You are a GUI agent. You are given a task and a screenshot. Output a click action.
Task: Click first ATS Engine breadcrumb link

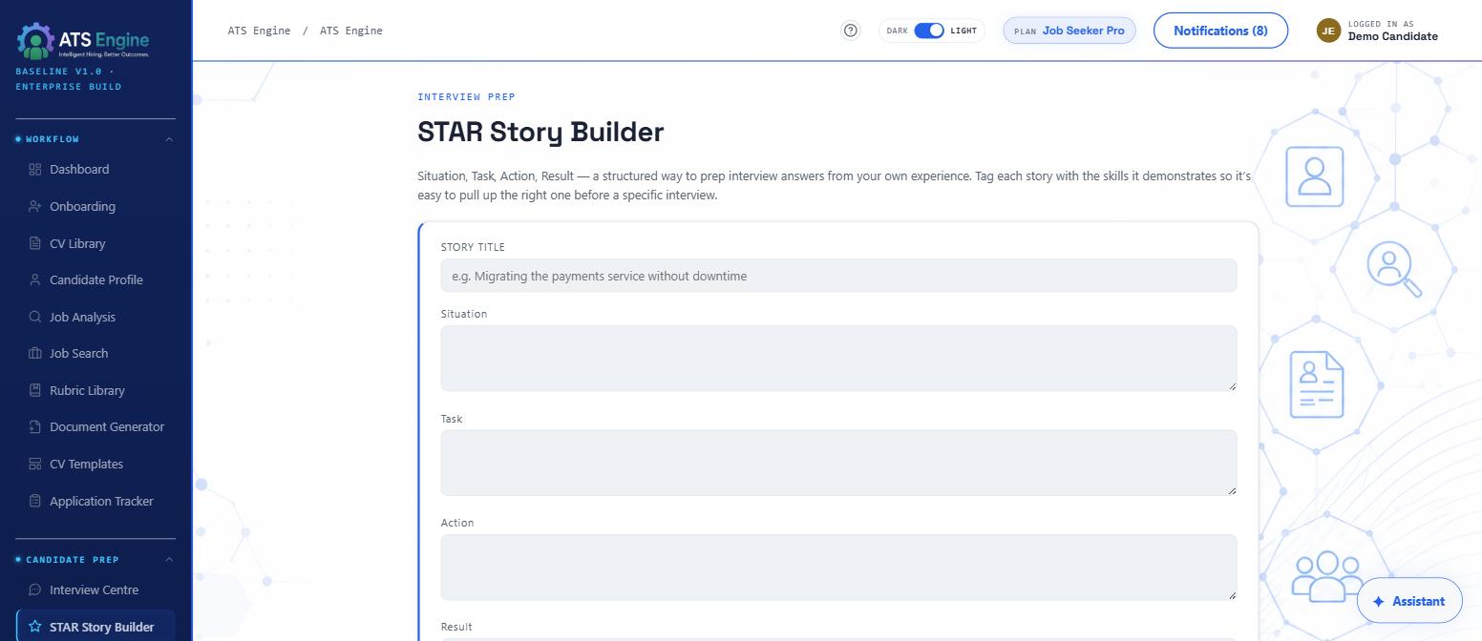pyautogui.click(x=259, y=31)
